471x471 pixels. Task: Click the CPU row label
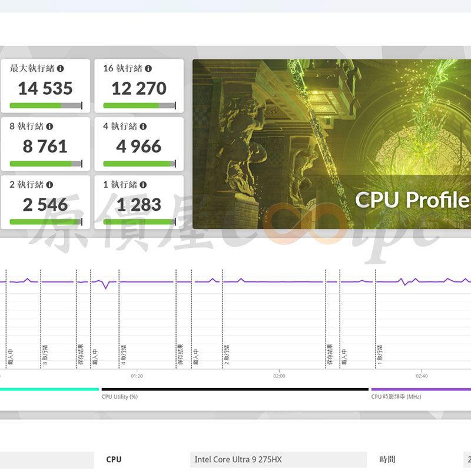114,460
